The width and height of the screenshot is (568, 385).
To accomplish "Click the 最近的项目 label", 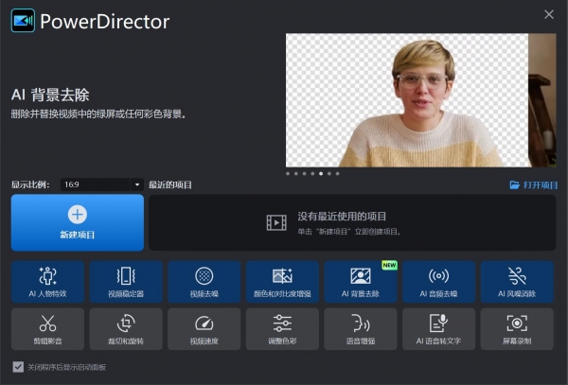I will [170, 184].
